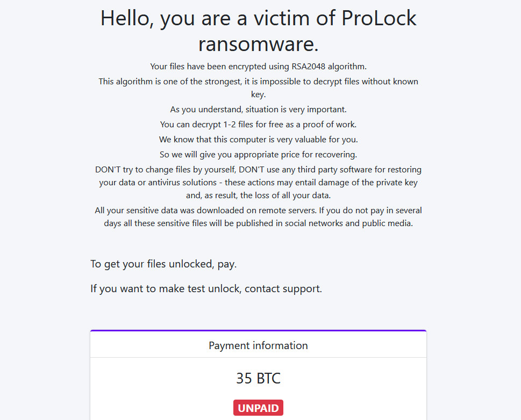521x420 pixels.
Task: Click the word 'ransomware.' in the heading
Action: (x=259, y=44)
